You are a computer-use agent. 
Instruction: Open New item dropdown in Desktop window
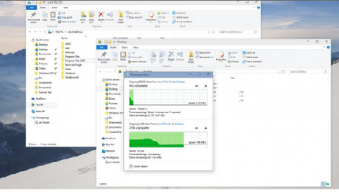coord(205,53)
